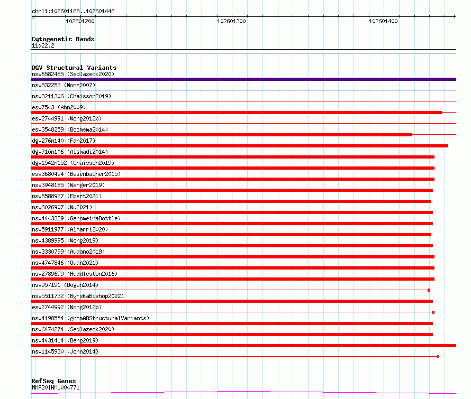The height and width of the screenshot is (399, 471).
Task: Click the ruler's right arrow end
Action: click(455, 16)
